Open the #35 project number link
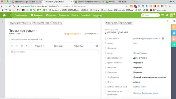The image size is (176, 99). (x=135, y=43)
